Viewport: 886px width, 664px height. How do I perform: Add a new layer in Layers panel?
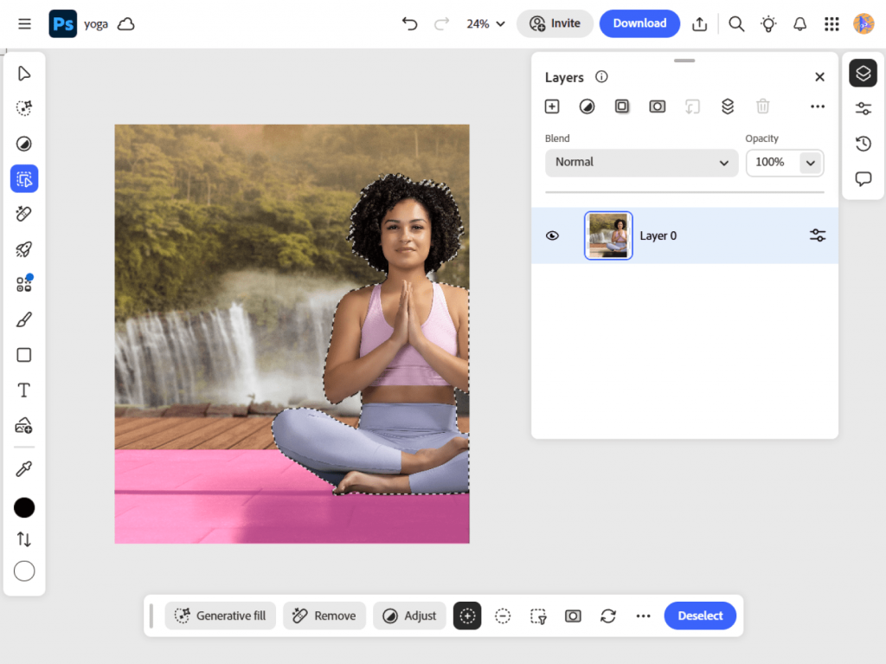552,106
